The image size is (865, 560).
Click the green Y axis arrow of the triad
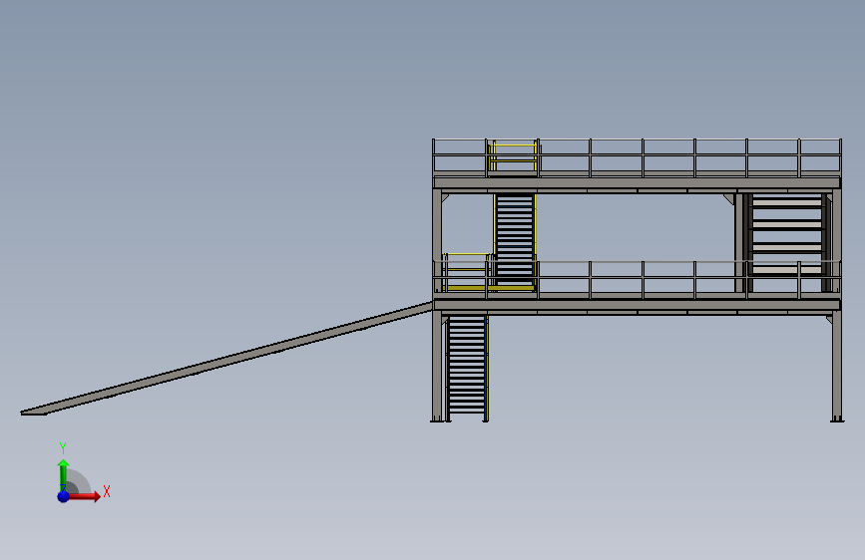tap(63, 474)
